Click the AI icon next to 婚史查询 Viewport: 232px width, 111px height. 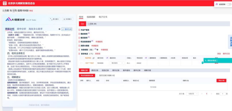coord(89,33)
